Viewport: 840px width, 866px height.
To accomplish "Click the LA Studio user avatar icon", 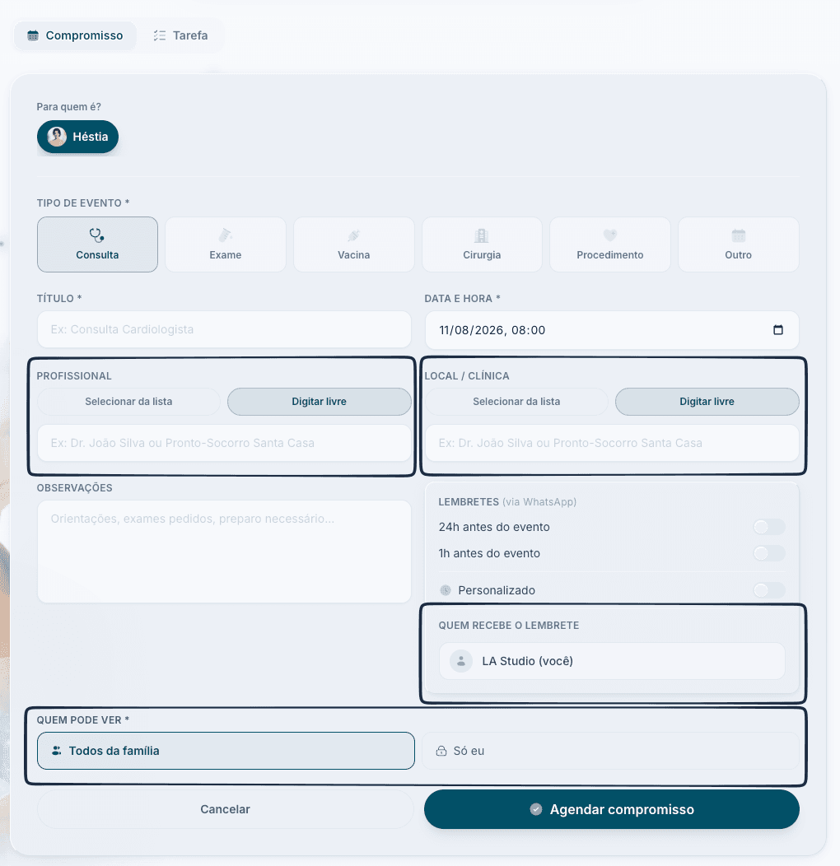I will pos(461,661).
